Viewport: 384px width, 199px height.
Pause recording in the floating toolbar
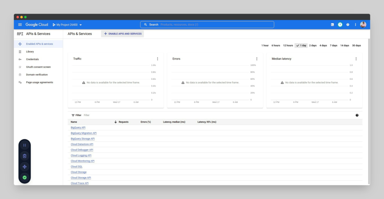(x=24, y=145)
